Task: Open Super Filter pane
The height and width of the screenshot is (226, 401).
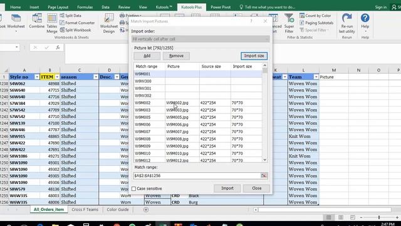Action: point(289,24)
